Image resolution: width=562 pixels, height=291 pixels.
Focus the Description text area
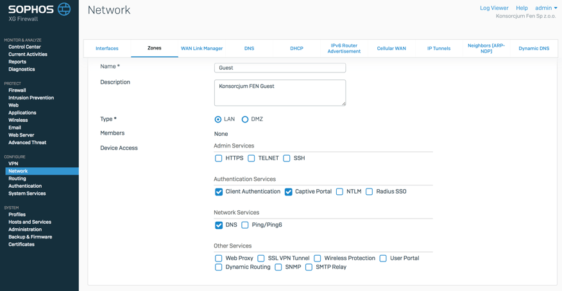[x=280, y=93]
